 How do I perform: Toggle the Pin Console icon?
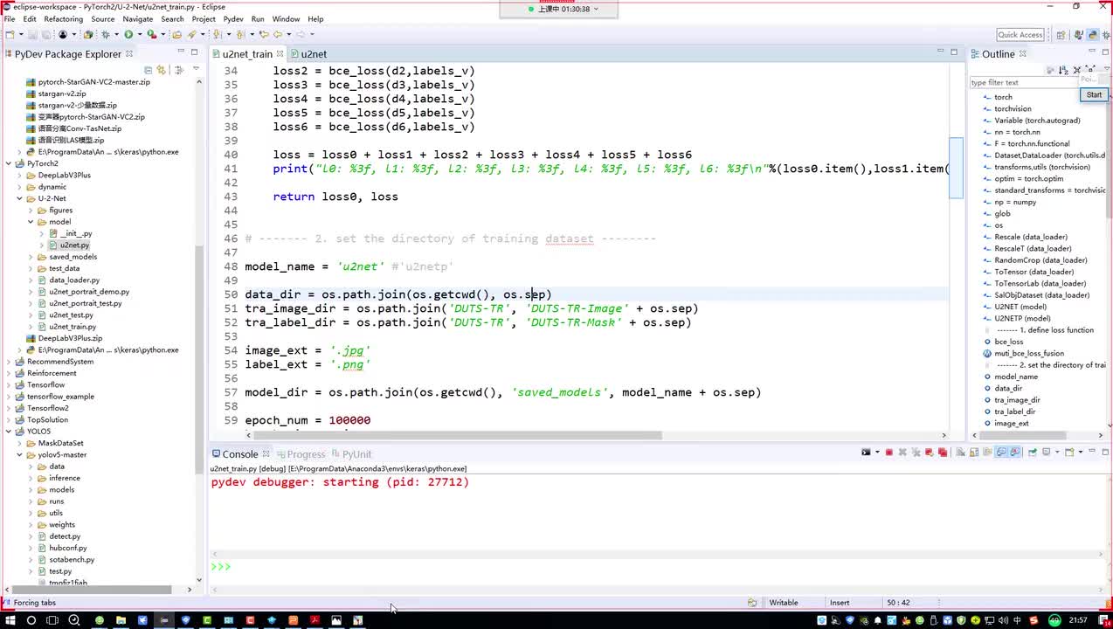(1032, 452)
